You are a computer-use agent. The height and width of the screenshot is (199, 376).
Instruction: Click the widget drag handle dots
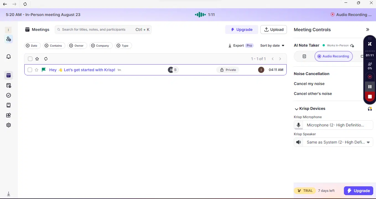[370, 38]
